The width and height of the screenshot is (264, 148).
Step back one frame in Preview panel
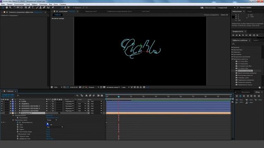(x=236, y=35)
